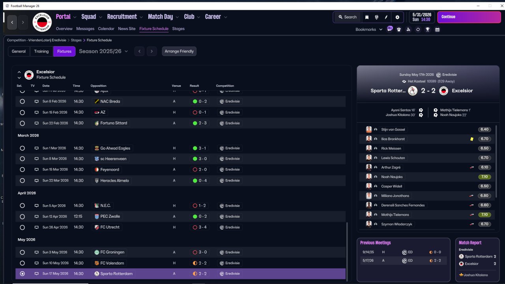
Task: Open the General schedule tab
Action: point(19,51)
